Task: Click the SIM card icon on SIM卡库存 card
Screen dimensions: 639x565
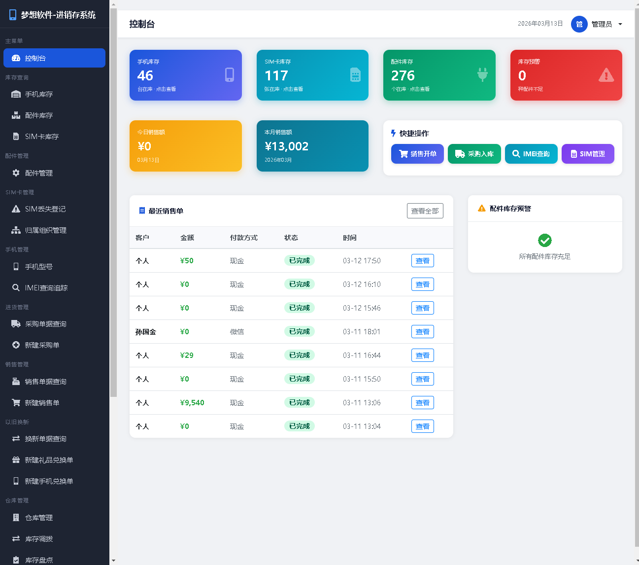Action: [x=355, y=74]
